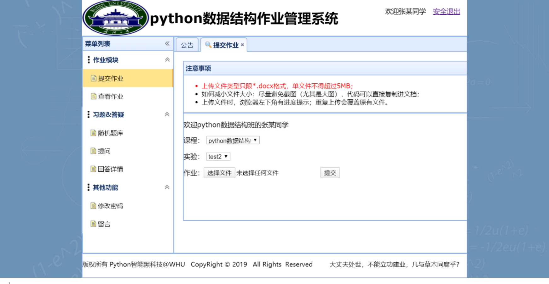The height and width of the screenshot is (284, 549).
Task: Collapse the 习题&答疑 section
Action: pos(167,114)
